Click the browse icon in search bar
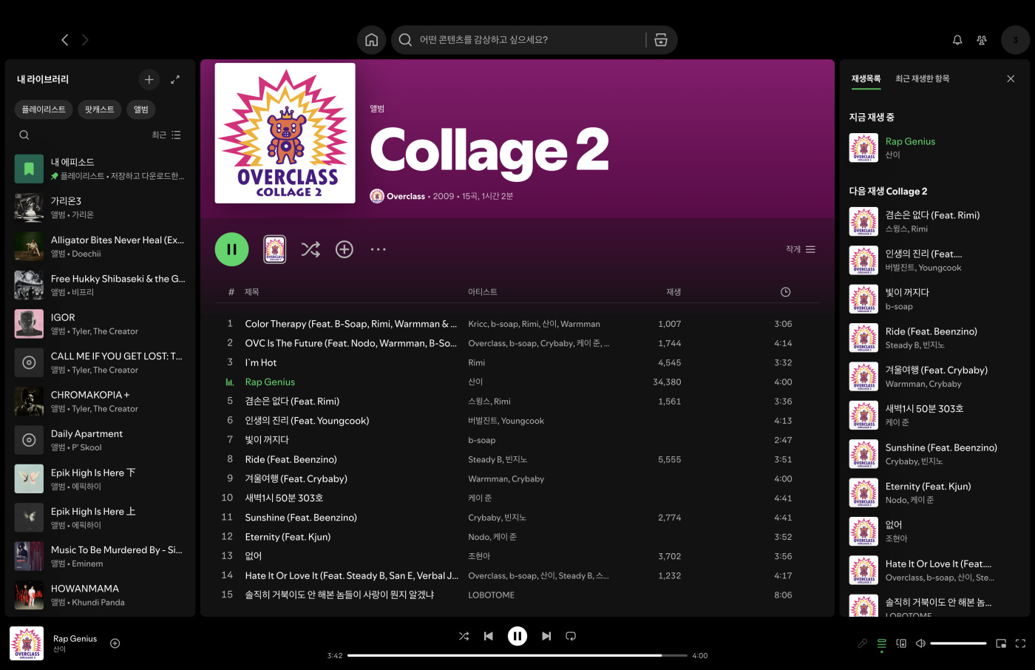 point(661,40)
